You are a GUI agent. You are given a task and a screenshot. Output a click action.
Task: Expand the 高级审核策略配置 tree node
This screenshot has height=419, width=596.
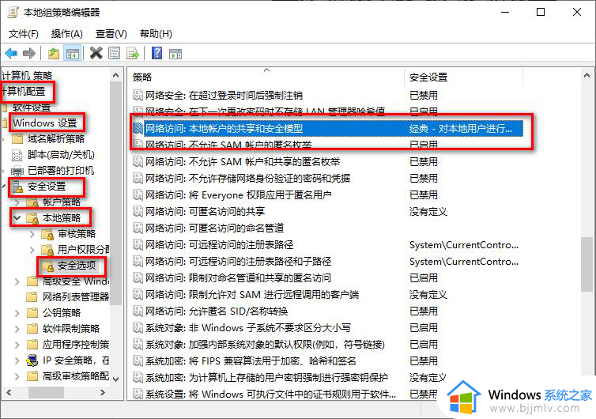[x=17, y=376]
